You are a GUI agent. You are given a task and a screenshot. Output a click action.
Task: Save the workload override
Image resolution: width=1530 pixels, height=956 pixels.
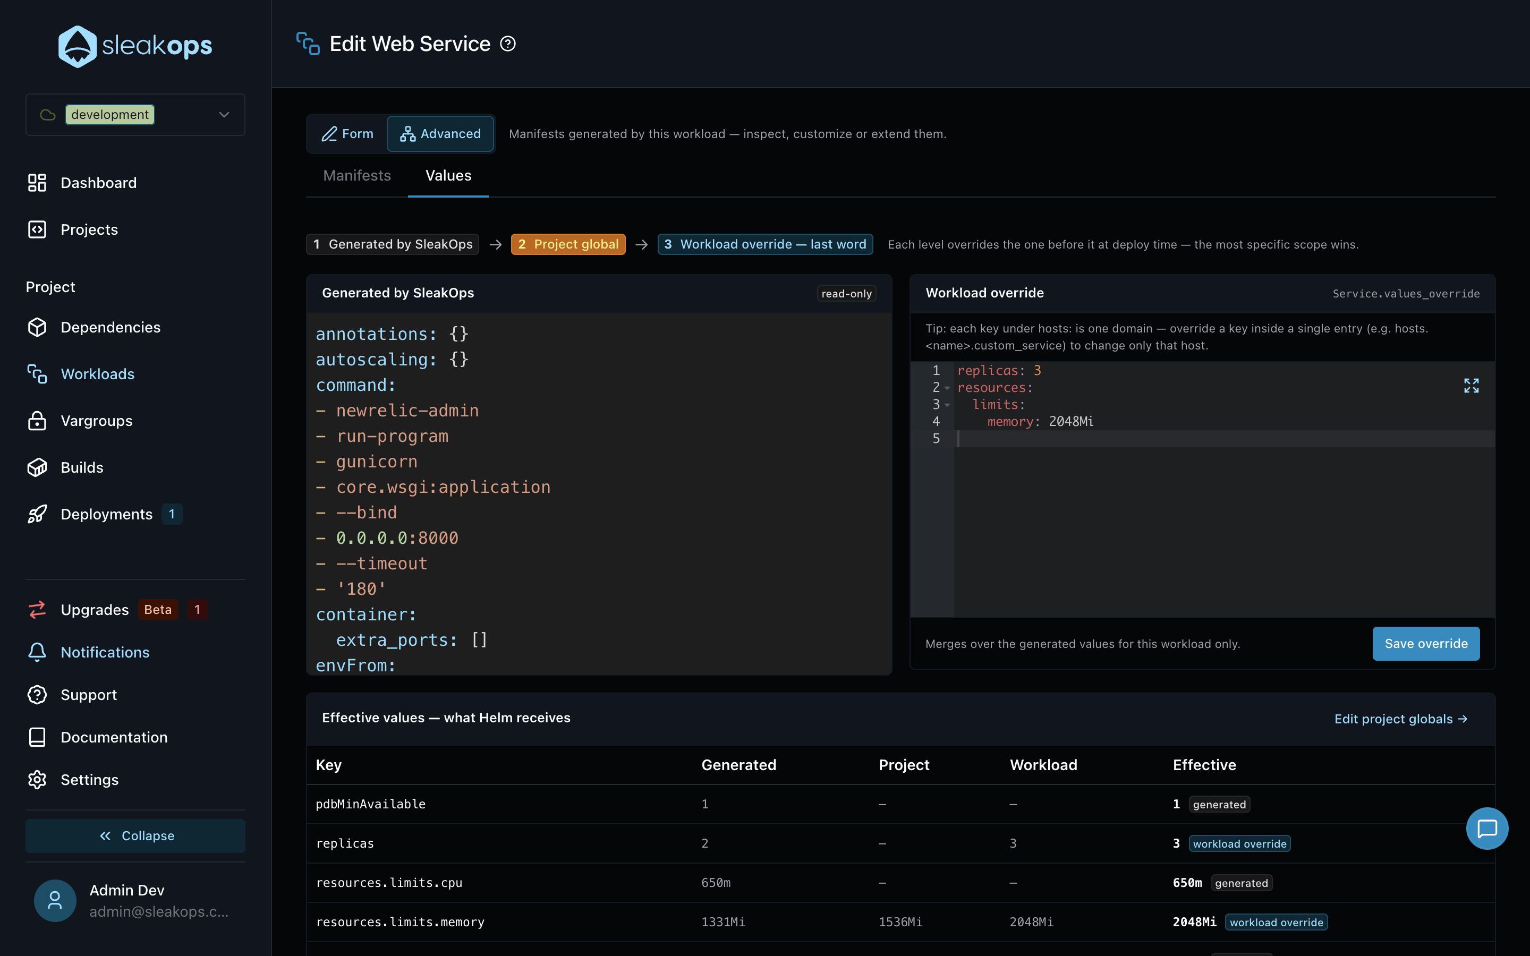1426,644
